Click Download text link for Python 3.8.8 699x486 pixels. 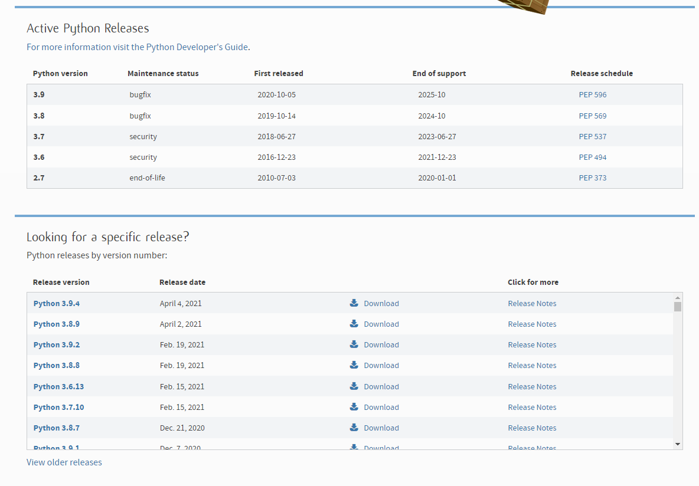tap(381, 365)
